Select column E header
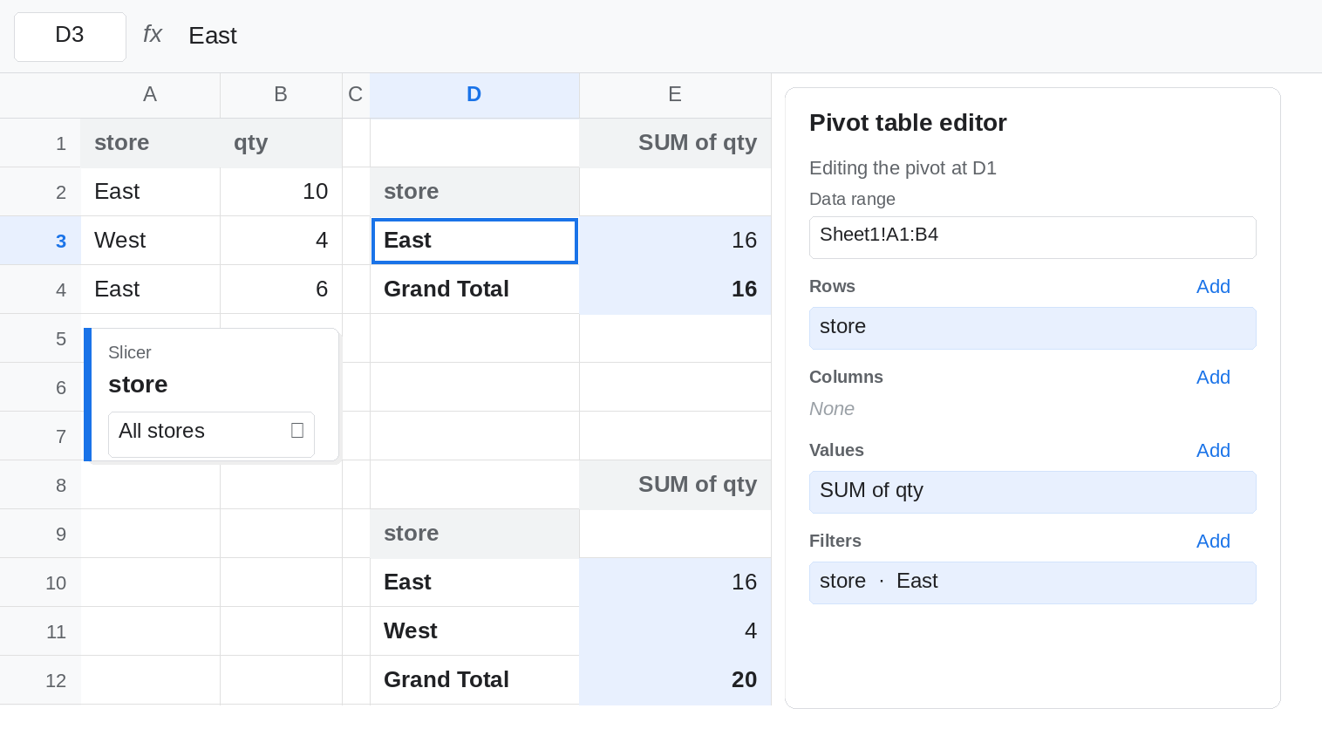 [675, 95]
